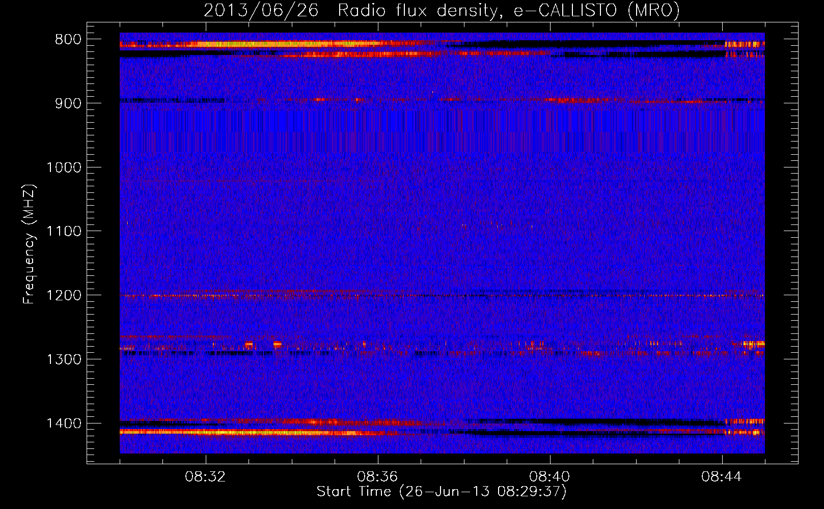Click the 1200 frequency tick label
Image resolution: width=824 pixels, height=509 pixels.
tap(64, 296)
